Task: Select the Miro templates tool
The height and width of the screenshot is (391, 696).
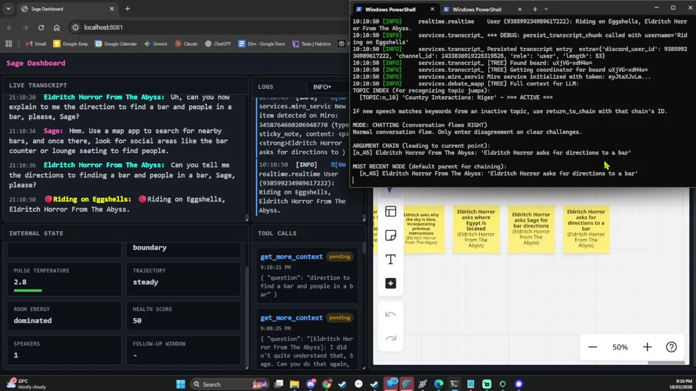Action: pyautogui.click(x=390, y=211)
